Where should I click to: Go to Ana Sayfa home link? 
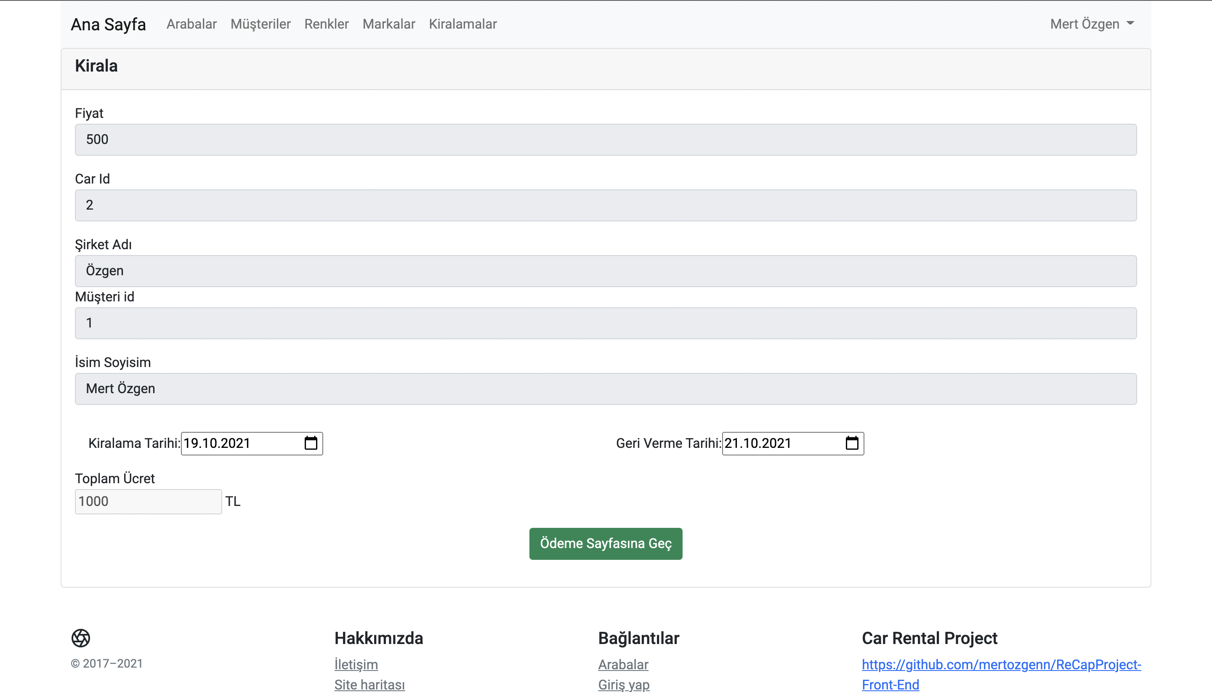pos(108,24)
